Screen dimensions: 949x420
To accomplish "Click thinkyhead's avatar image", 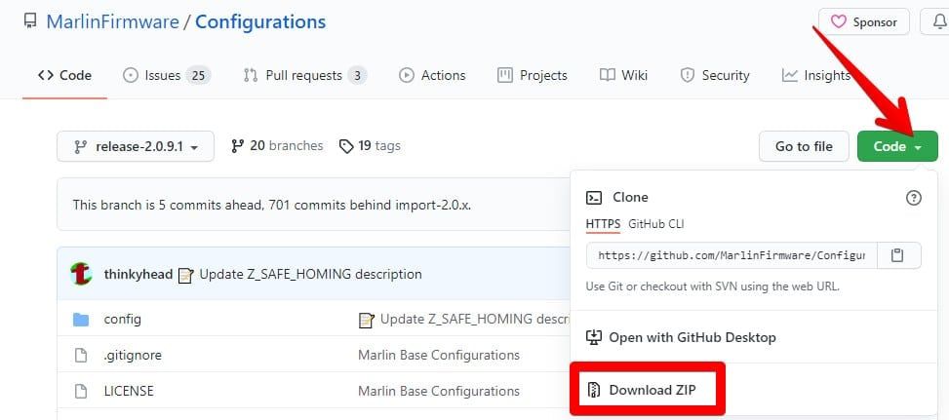I will pos(82,274).
